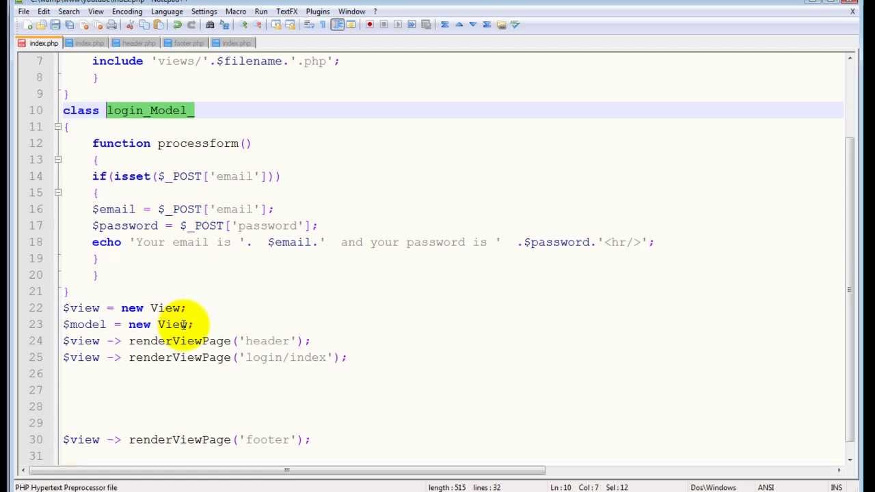Image resolution: width=875 pixels, height=492 pixels.
Task: Click the Save All toolbar icon
Action: coord(70,25)
